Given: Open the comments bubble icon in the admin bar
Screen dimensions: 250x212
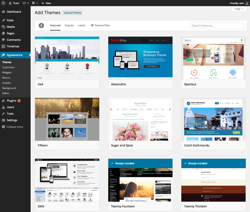Looking at the screenshot, I should click(33, 3).
